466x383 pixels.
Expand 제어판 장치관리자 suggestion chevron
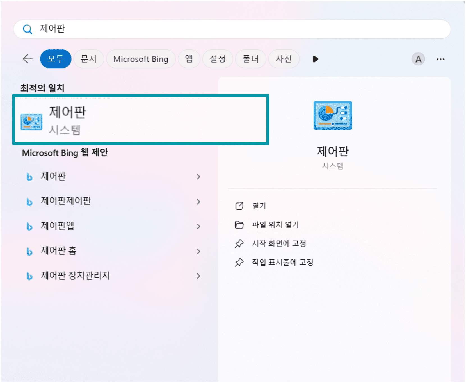pyautogui.click(x=198, y=276)
